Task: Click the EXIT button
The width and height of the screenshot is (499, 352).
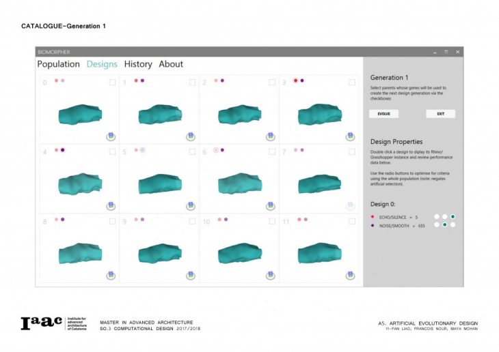Action: pos(440,114)
